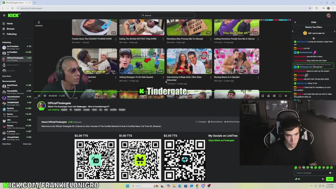
Task: Toggle mini player mode icon
Action: (263, 96)
